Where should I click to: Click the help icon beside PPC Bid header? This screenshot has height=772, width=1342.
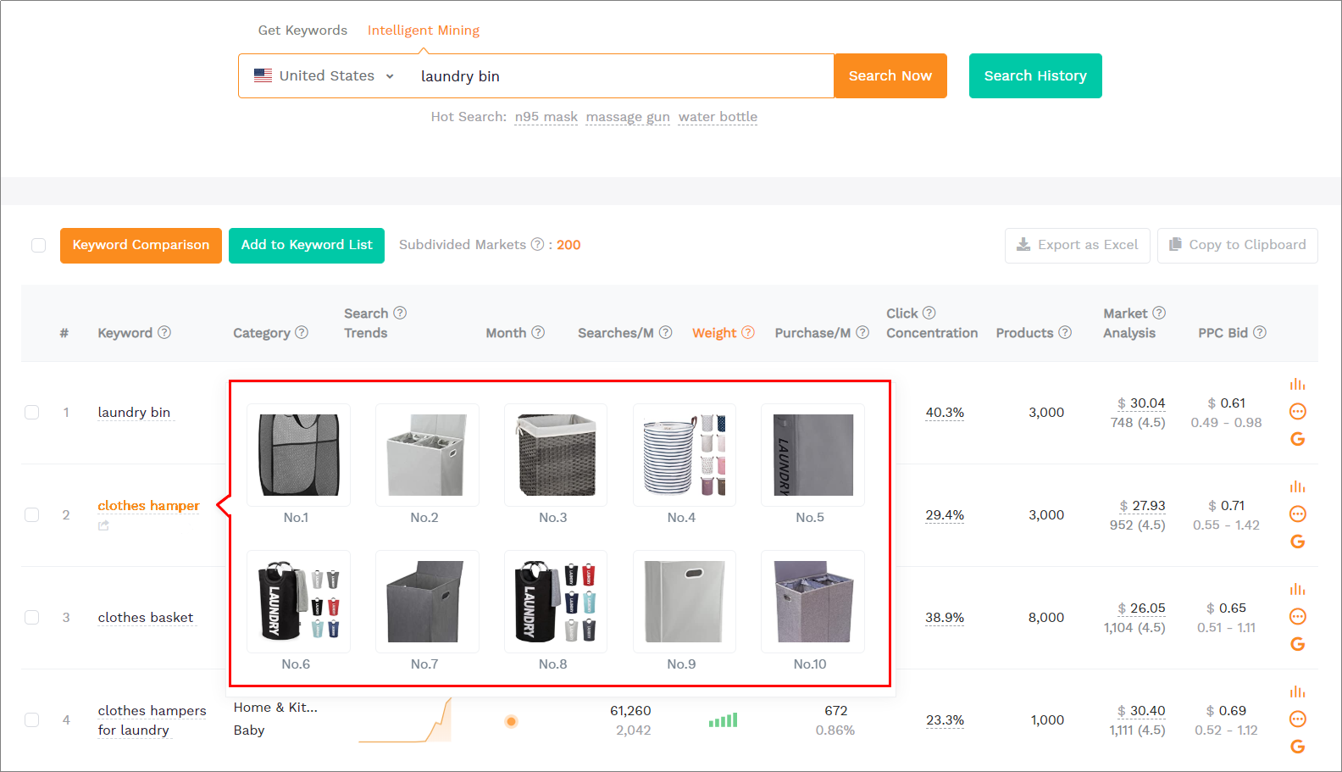point(1260,333)
